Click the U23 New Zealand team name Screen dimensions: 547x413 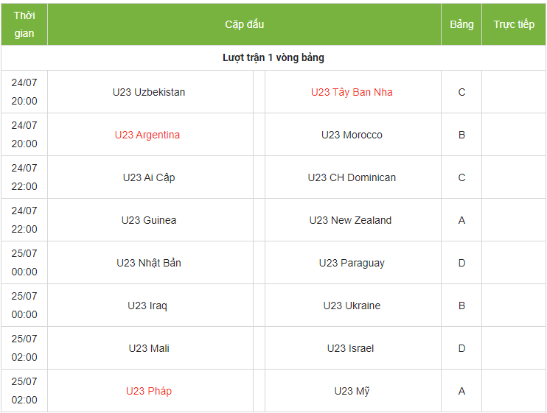[350, 220]
